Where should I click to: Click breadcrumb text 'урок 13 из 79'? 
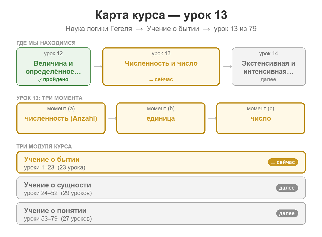click(x=235, y=29)
